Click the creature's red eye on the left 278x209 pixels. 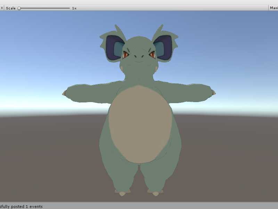[126, 54]
